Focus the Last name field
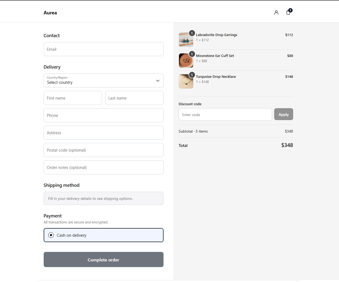 point(134,98)
